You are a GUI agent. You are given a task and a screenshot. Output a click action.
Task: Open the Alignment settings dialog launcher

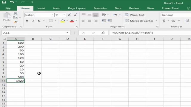[158, 27]
